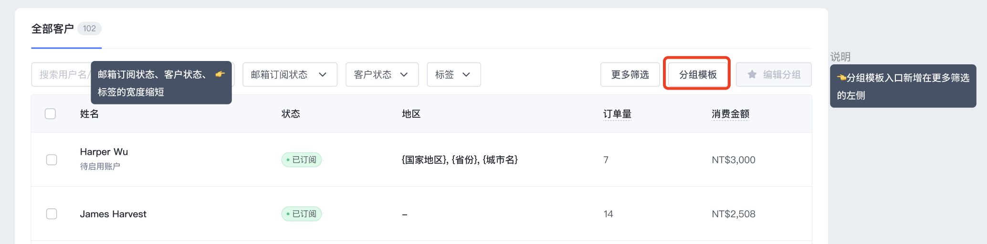Open 更多筛选 filters
This screenshot has width=987, height=244.
click(630, 74)
